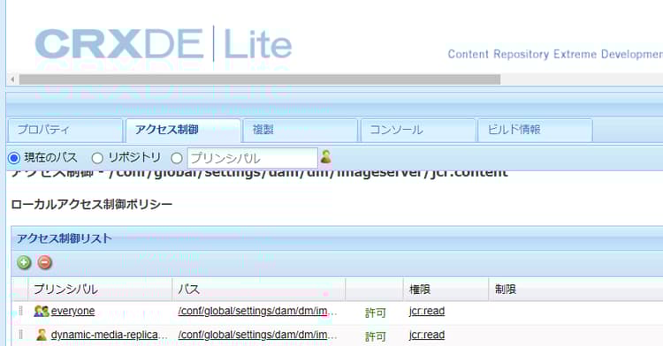Click the 権限 column header
The width and height of the screenshot is (663, 346).
tap(446, 290)
